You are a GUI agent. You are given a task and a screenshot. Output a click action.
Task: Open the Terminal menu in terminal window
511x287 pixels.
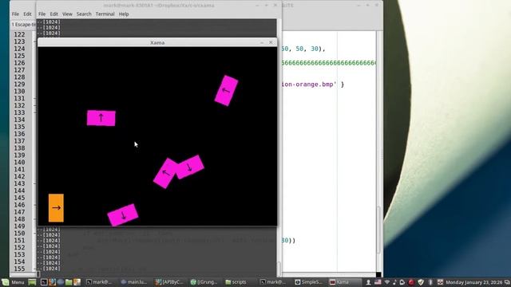(x=105, y=14)
